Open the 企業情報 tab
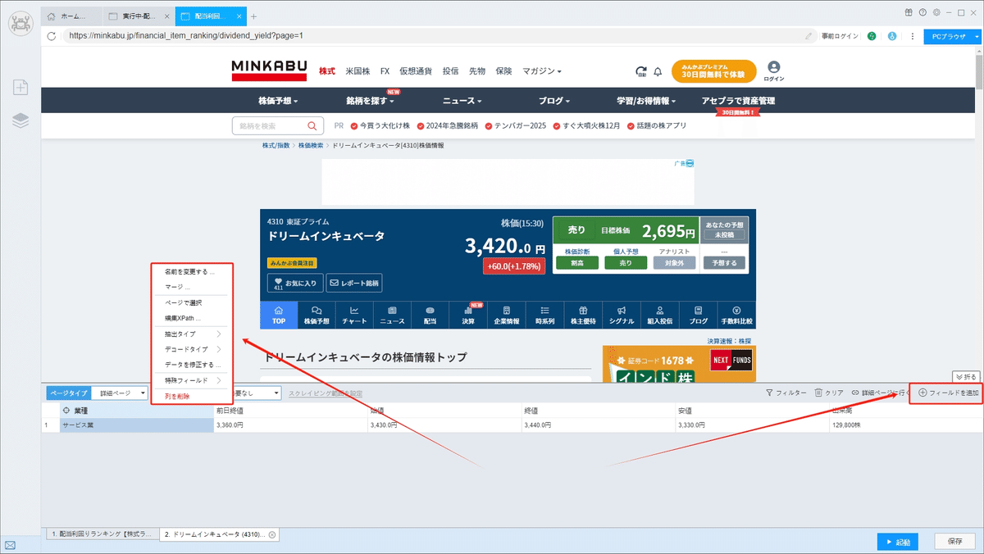 point(507,315)
